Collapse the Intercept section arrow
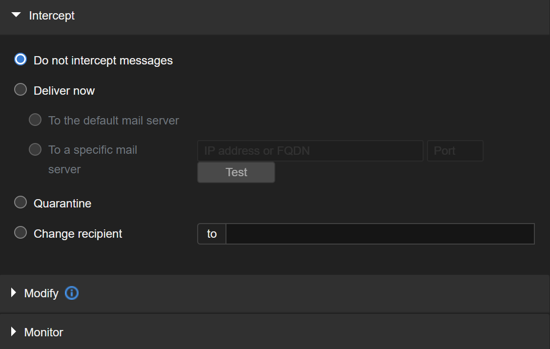This screenshot has width=550, height=349. pyautogui.click(x=16, y=15)
